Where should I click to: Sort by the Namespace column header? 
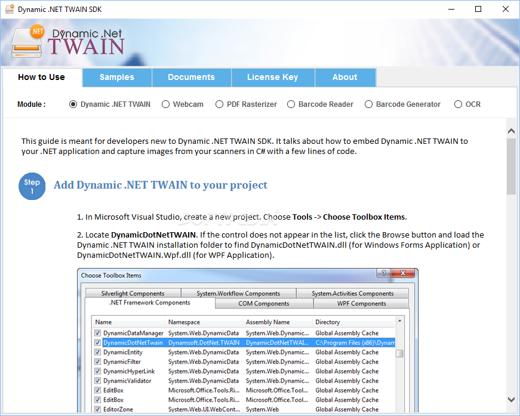point(204,322)
